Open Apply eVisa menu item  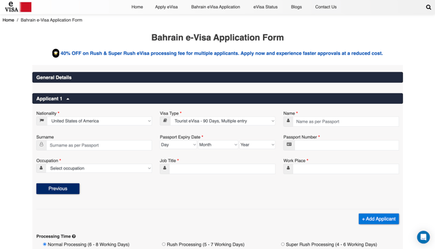[x=166, y=7]
